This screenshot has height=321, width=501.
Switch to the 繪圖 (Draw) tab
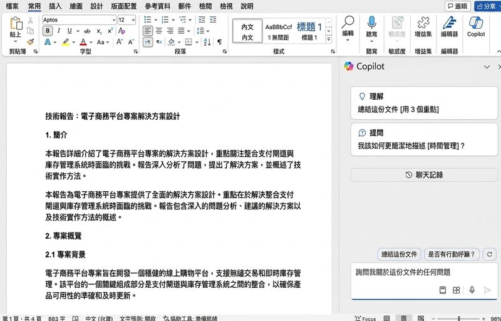[76, 6]
